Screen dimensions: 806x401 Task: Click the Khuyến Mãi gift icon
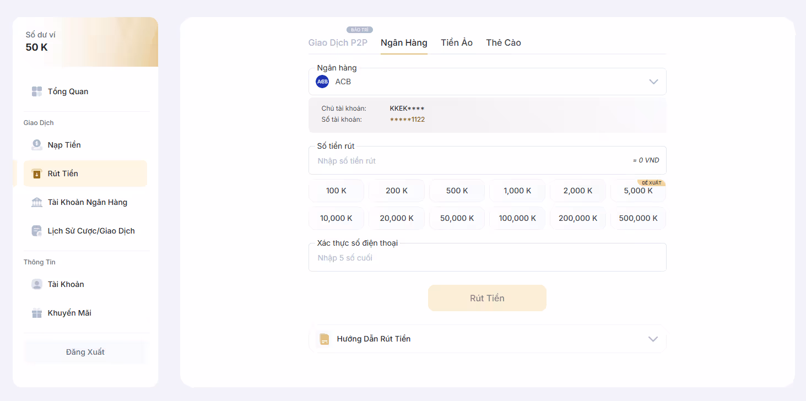point(37,313)
